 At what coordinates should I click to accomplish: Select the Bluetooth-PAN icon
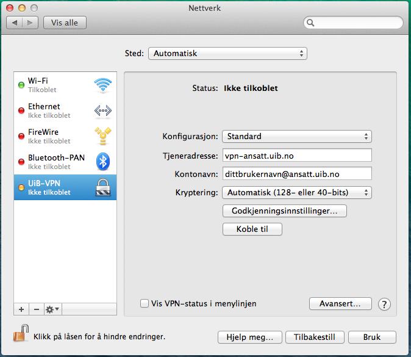(x=102, y=162)
